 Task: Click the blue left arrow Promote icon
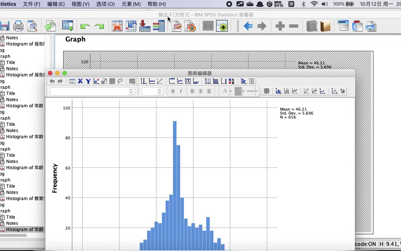pyautogui.click(x=248, y=26)
